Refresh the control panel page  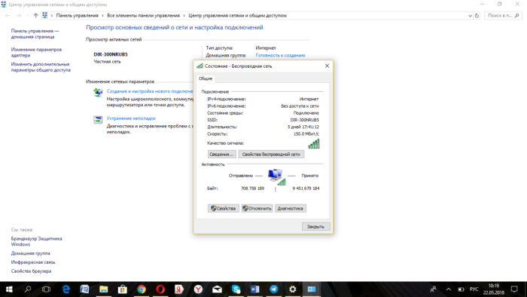[477, 16]
